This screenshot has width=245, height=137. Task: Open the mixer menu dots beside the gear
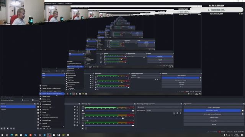[x=86, y=129]
